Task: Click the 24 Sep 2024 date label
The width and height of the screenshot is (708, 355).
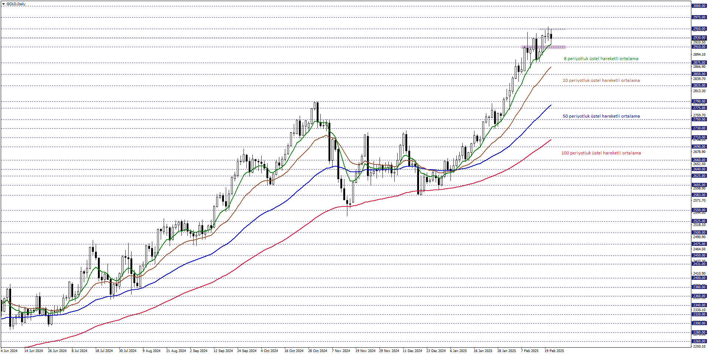Action: 247,351
